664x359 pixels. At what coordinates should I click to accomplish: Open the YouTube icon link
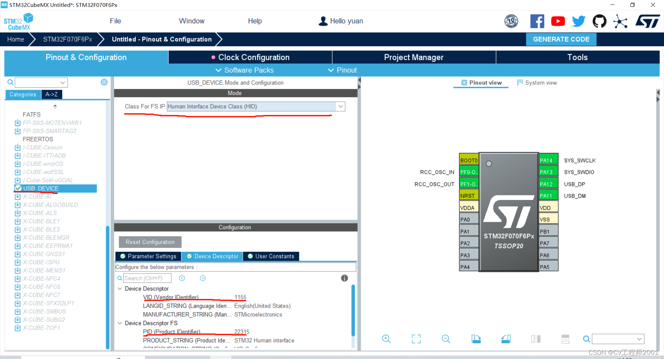click(558, 21)
